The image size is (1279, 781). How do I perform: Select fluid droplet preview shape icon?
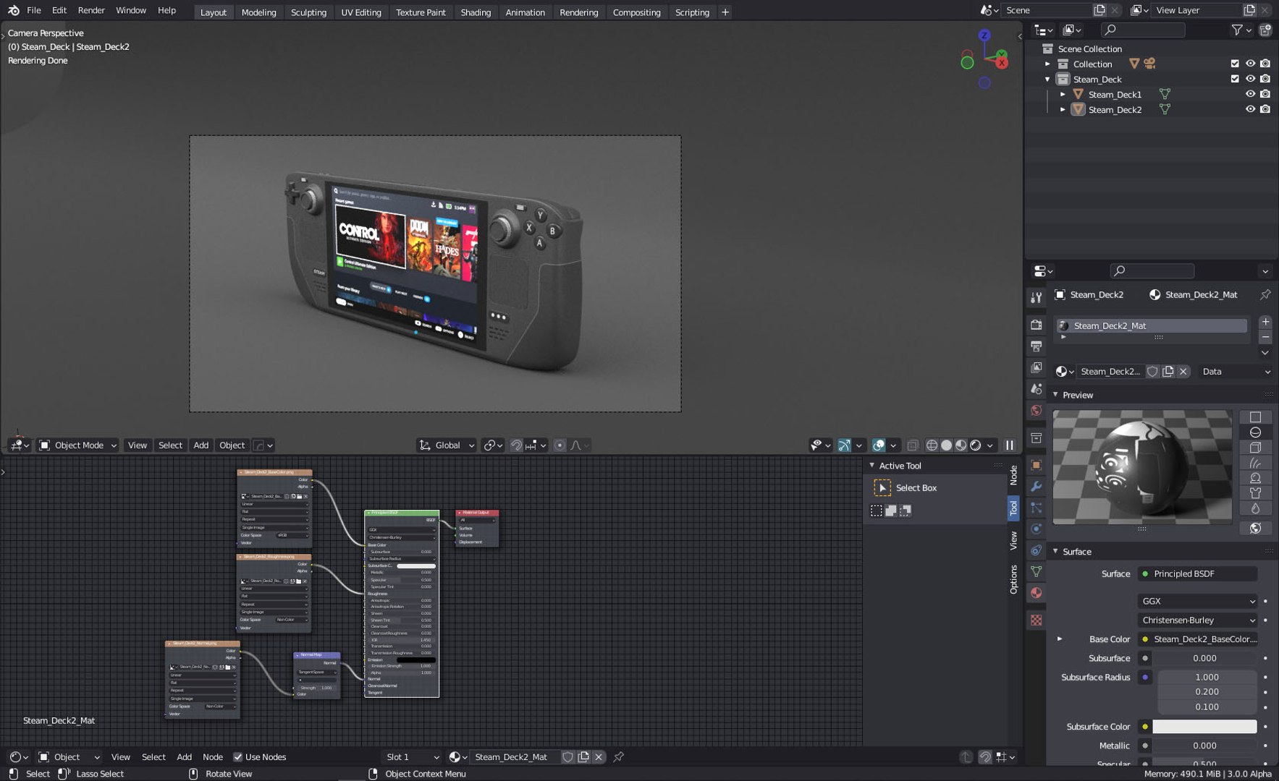tap(1255, 508)
